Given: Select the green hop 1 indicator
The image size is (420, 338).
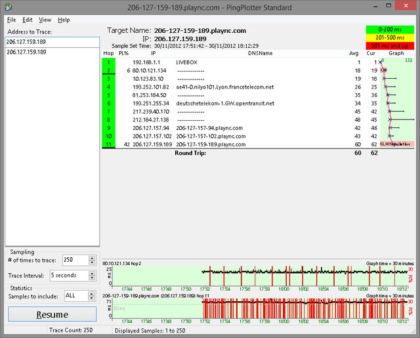Looking at the screenshot, I should (108, 61).
